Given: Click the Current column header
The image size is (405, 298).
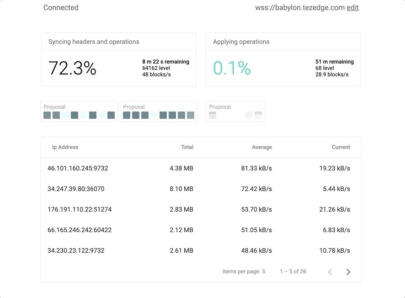Looking at the screenshot, I should (341, 147).
